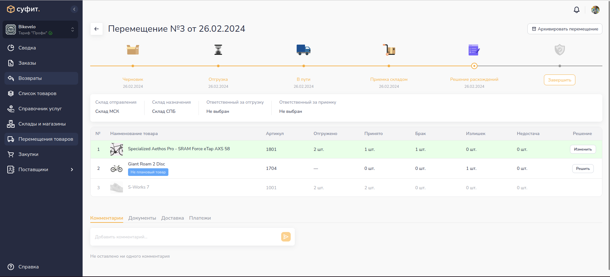610x277 pixels.
Task: Click the Giant Roam 2 Disc product name
Action: click(146, 164)
